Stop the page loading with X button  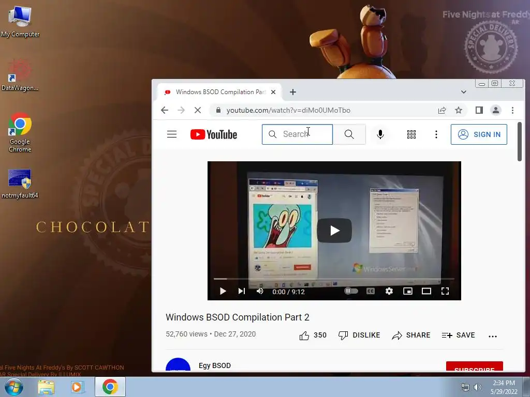(x=198, y=110)
